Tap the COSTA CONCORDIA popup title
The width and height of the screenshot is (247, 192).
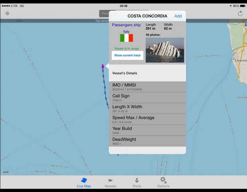click(147, 16)
